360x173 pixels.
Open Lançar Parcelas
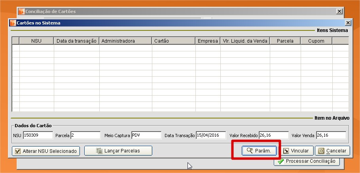click(x=118, y=151)
